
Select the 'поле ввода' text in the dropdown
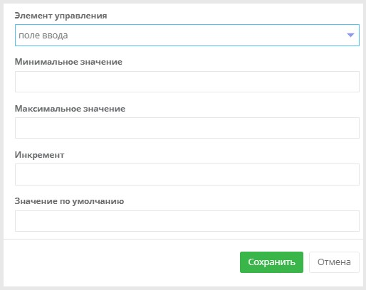point(43,36)
